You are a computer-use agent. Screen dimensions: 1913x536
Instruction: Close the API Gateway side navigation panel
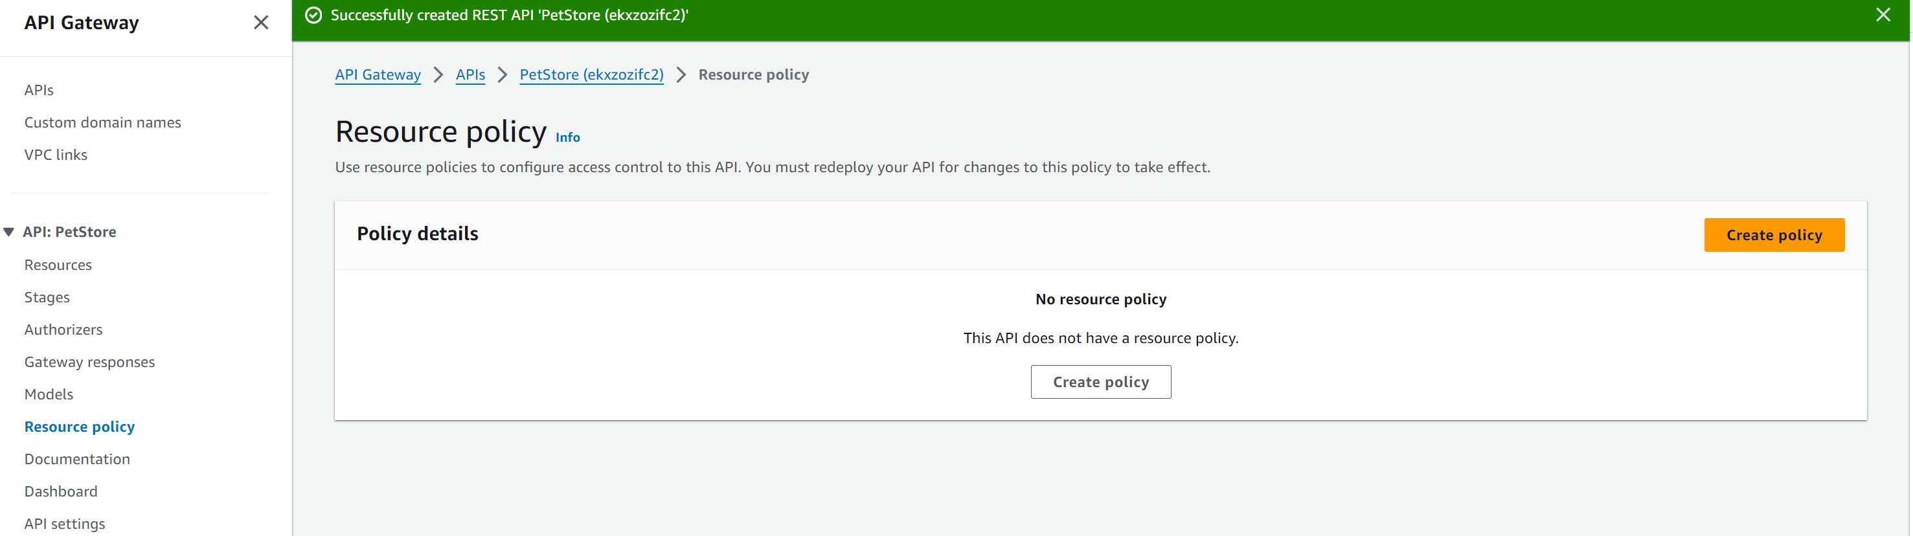(261, 22)
